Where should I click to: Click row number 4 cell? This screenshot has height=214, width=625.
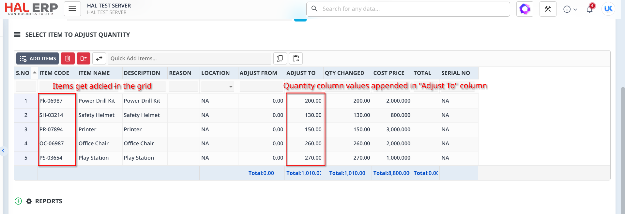(x=26, y=143)
